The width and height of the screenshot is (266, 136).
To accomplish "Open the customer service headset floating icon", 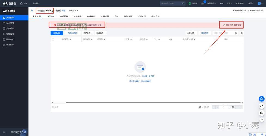I will tap(262, 99).
